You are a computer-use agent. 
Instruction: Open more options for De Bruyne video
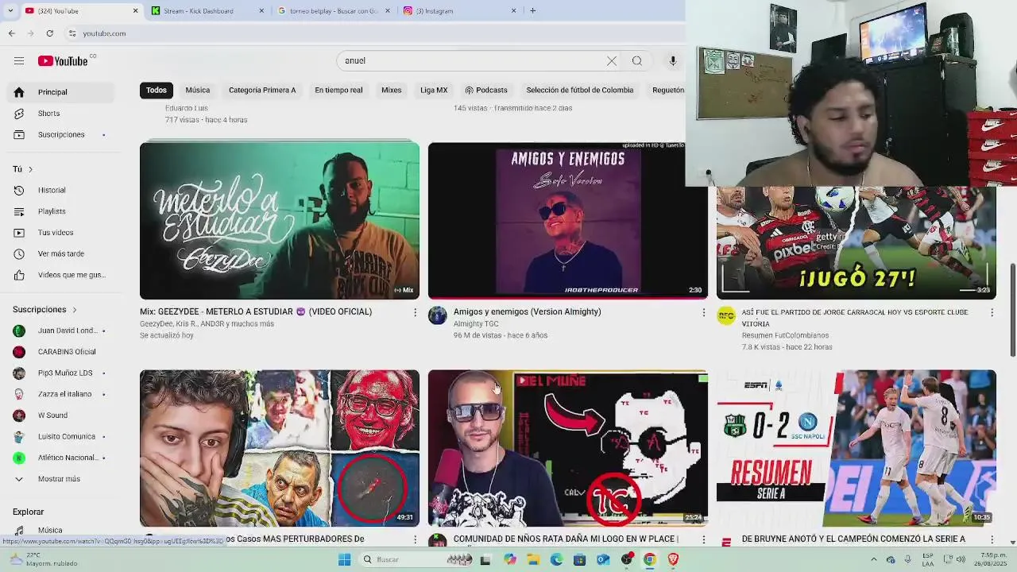[x=992, y=539]
